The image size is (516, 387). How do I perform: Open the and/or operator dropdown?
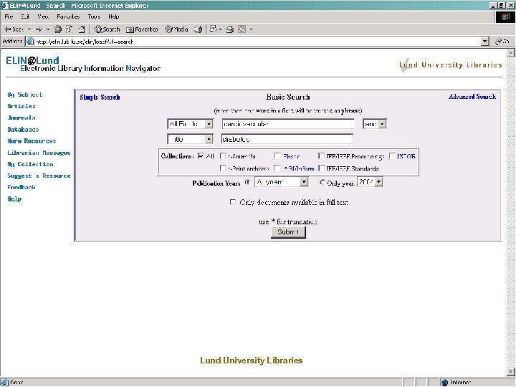point(375,124)
